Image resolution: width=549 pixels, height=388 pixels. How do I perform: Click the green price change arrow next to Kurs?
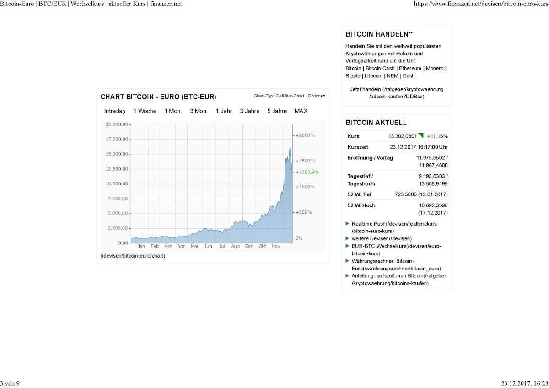tap(421, 135)
